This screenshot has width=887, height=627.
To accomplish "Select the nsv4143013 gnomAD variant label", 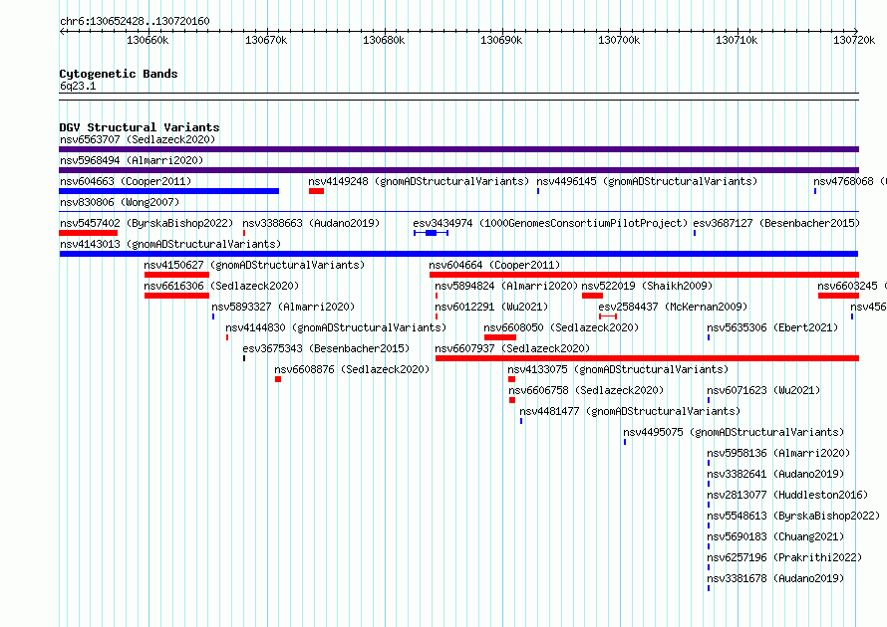I will tap(170, 244).
